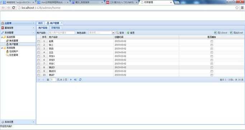This screenshot has height=130, width=245.
Task: Check the row selector for 张三
Action: (39, 45)
